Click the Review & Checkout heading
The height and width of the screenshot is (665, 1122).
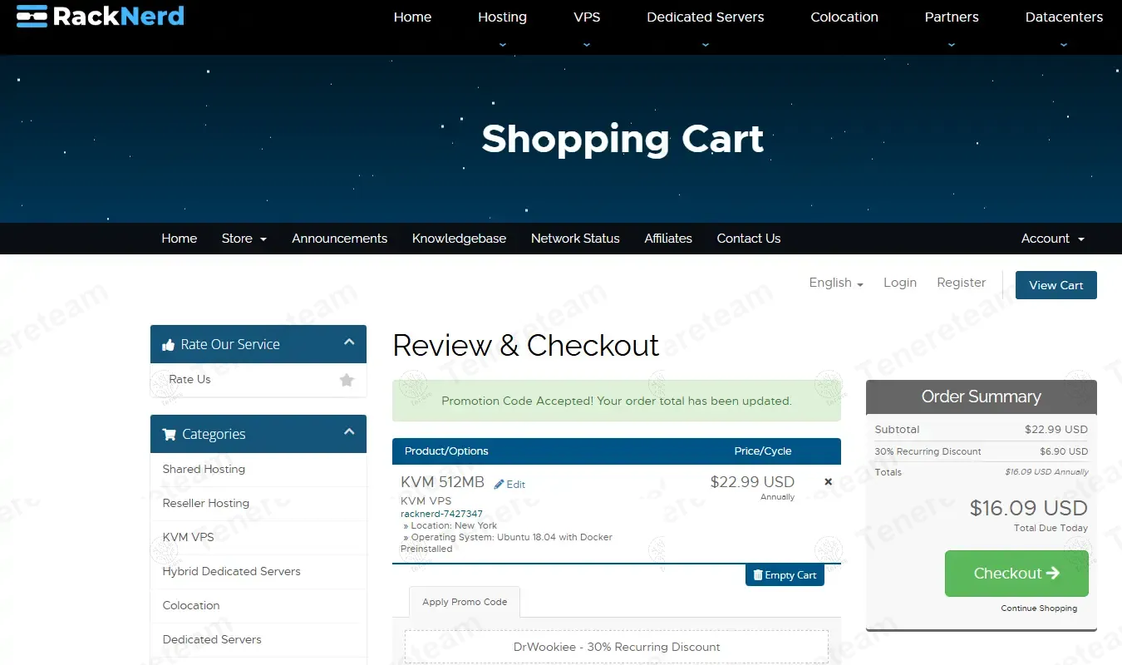(526, 345)
